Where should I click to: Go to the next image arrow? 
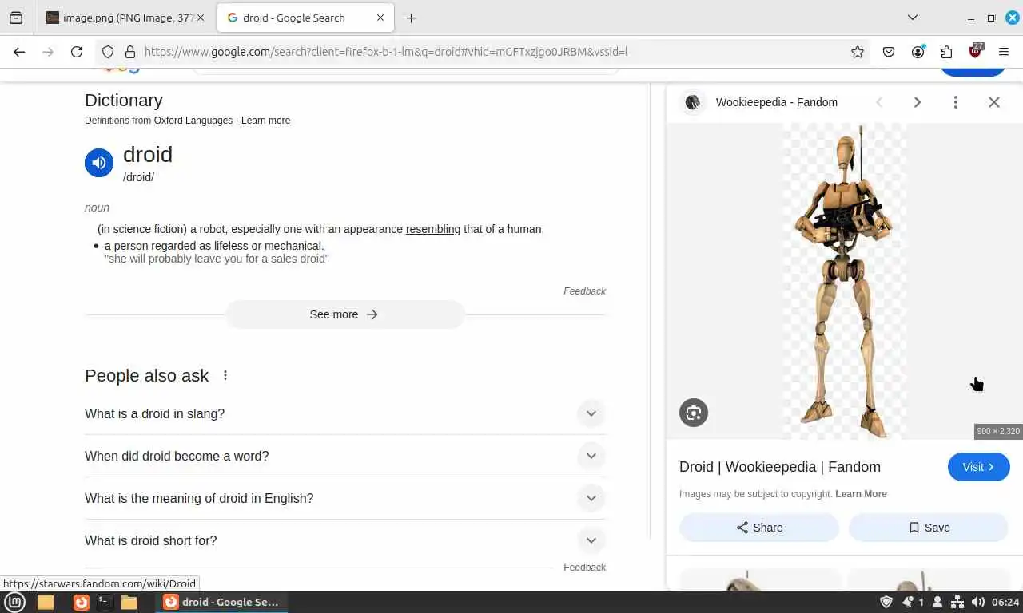tap(918, 102)
